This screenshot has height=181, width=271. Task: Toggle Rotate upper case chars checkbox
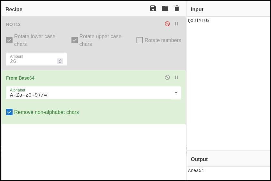75,40
